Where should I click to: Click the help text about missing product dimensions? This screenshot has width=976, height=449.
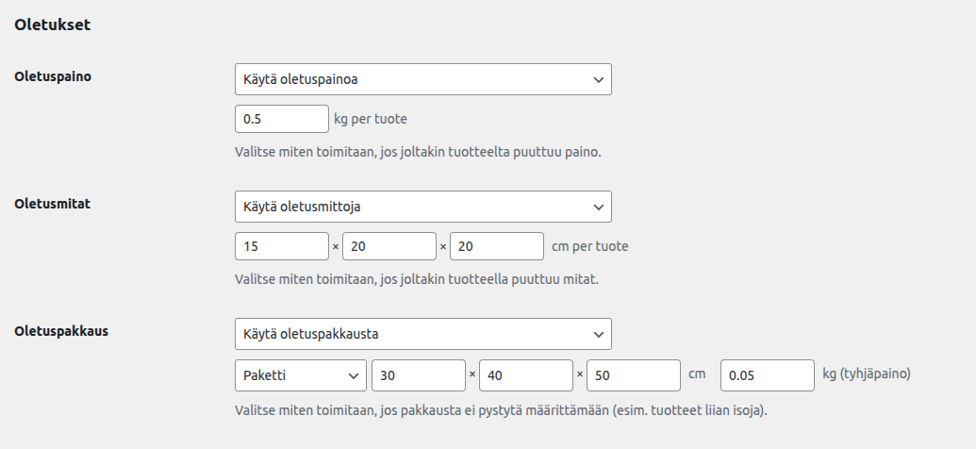coord(417,279)
